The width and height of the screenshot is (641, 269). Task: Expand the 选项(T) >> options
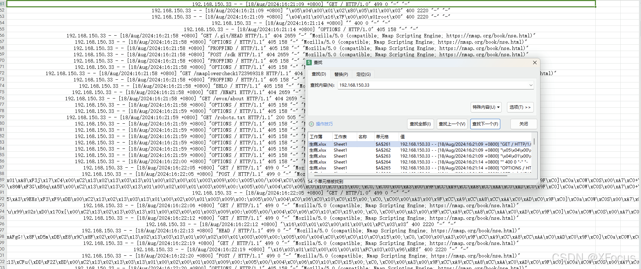click(520, 107)
